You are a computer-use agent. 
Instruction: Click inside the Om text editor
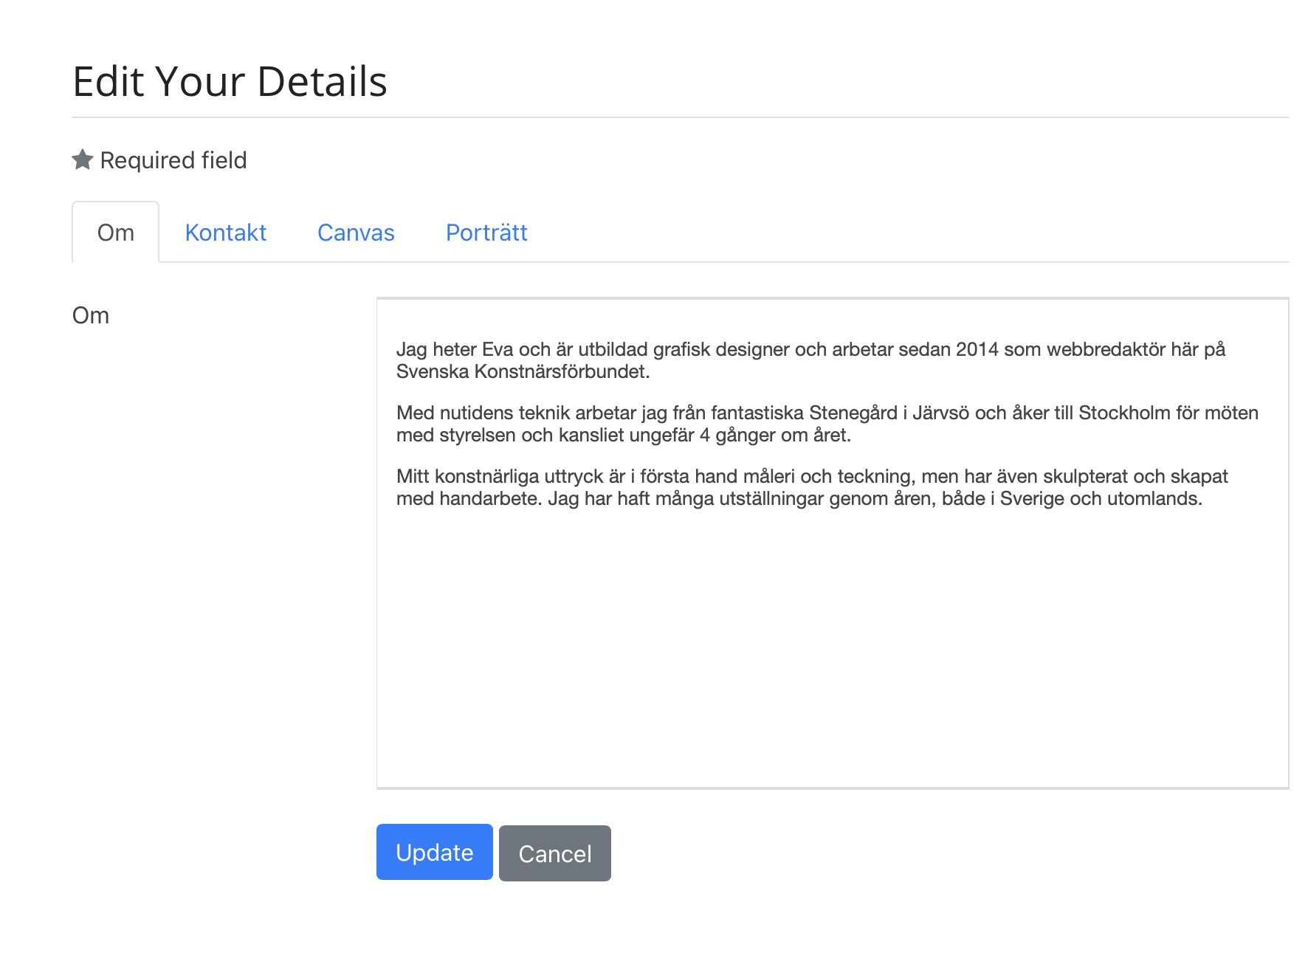tap(833, 543)
